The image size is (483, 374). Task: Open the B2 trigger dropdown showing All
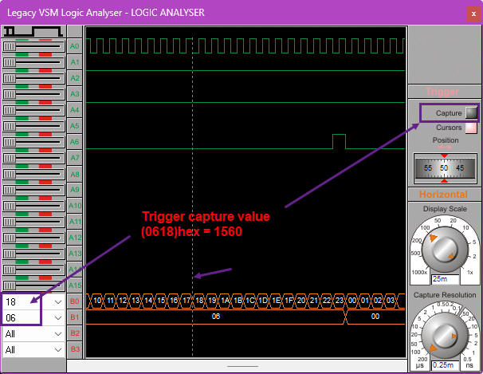[x=33, y=334]
